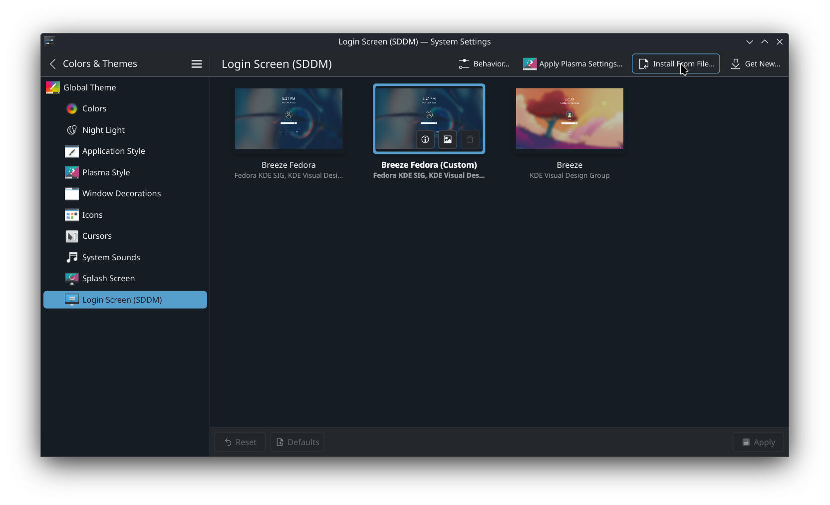Click the 'Colors & Themes' header text
This screenshot has width=830, height=505.
pos(100,64)
